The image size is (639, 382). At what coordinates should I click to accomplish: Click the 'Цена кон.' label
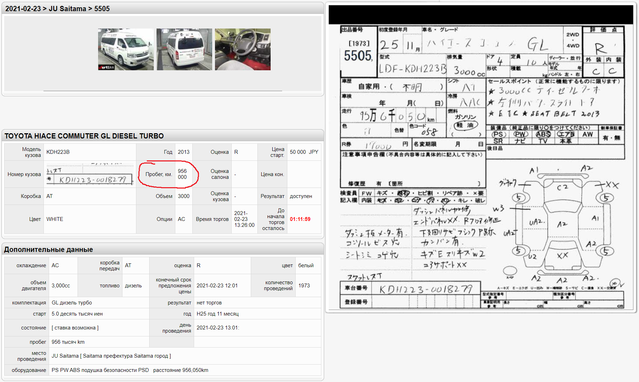coord(272,174)
